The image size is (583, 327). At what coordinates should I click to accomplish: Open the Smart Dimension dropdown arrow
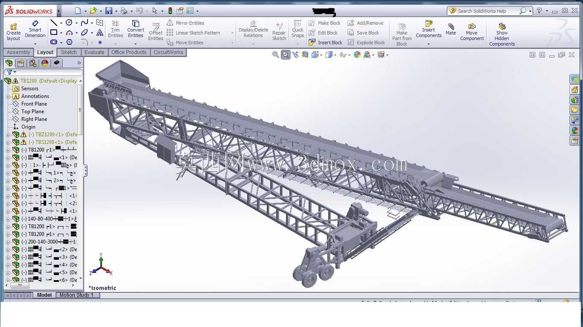[35, 44]
